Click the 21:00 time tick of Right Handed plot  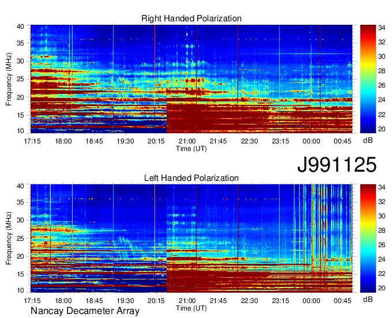click(x=187, y=141)
